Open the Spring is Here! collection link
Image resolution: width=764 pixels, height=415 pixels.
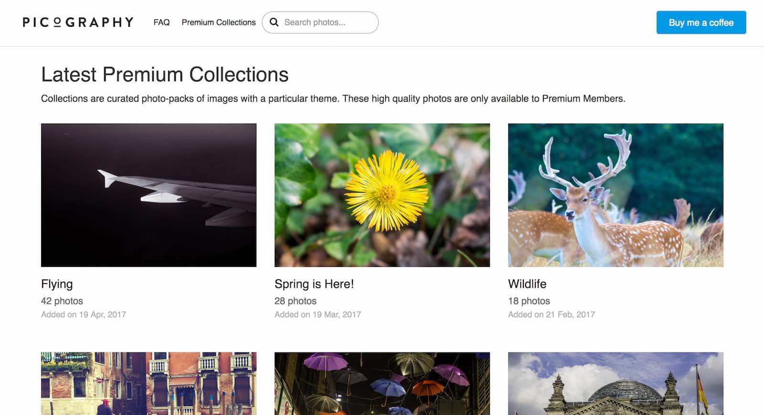[314, 284]
